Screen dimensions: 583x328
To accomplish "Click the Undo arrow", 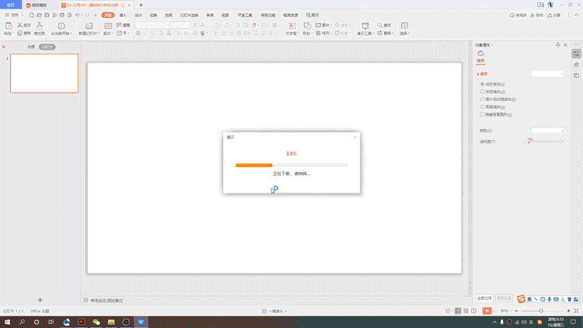I will [77, 15].
